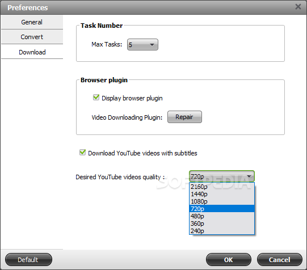
Task: Choose 1440p quality option
Action: pyautogui.click(x=222, y=194)
